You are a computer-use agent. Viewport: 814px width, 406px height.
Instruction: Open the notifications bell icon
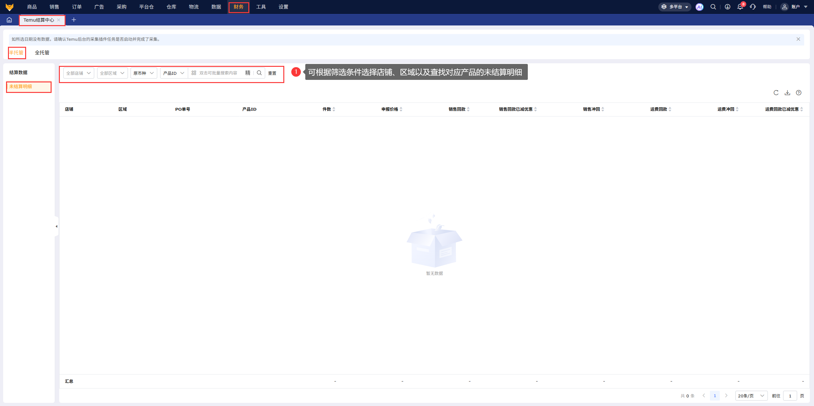[740, 7]
